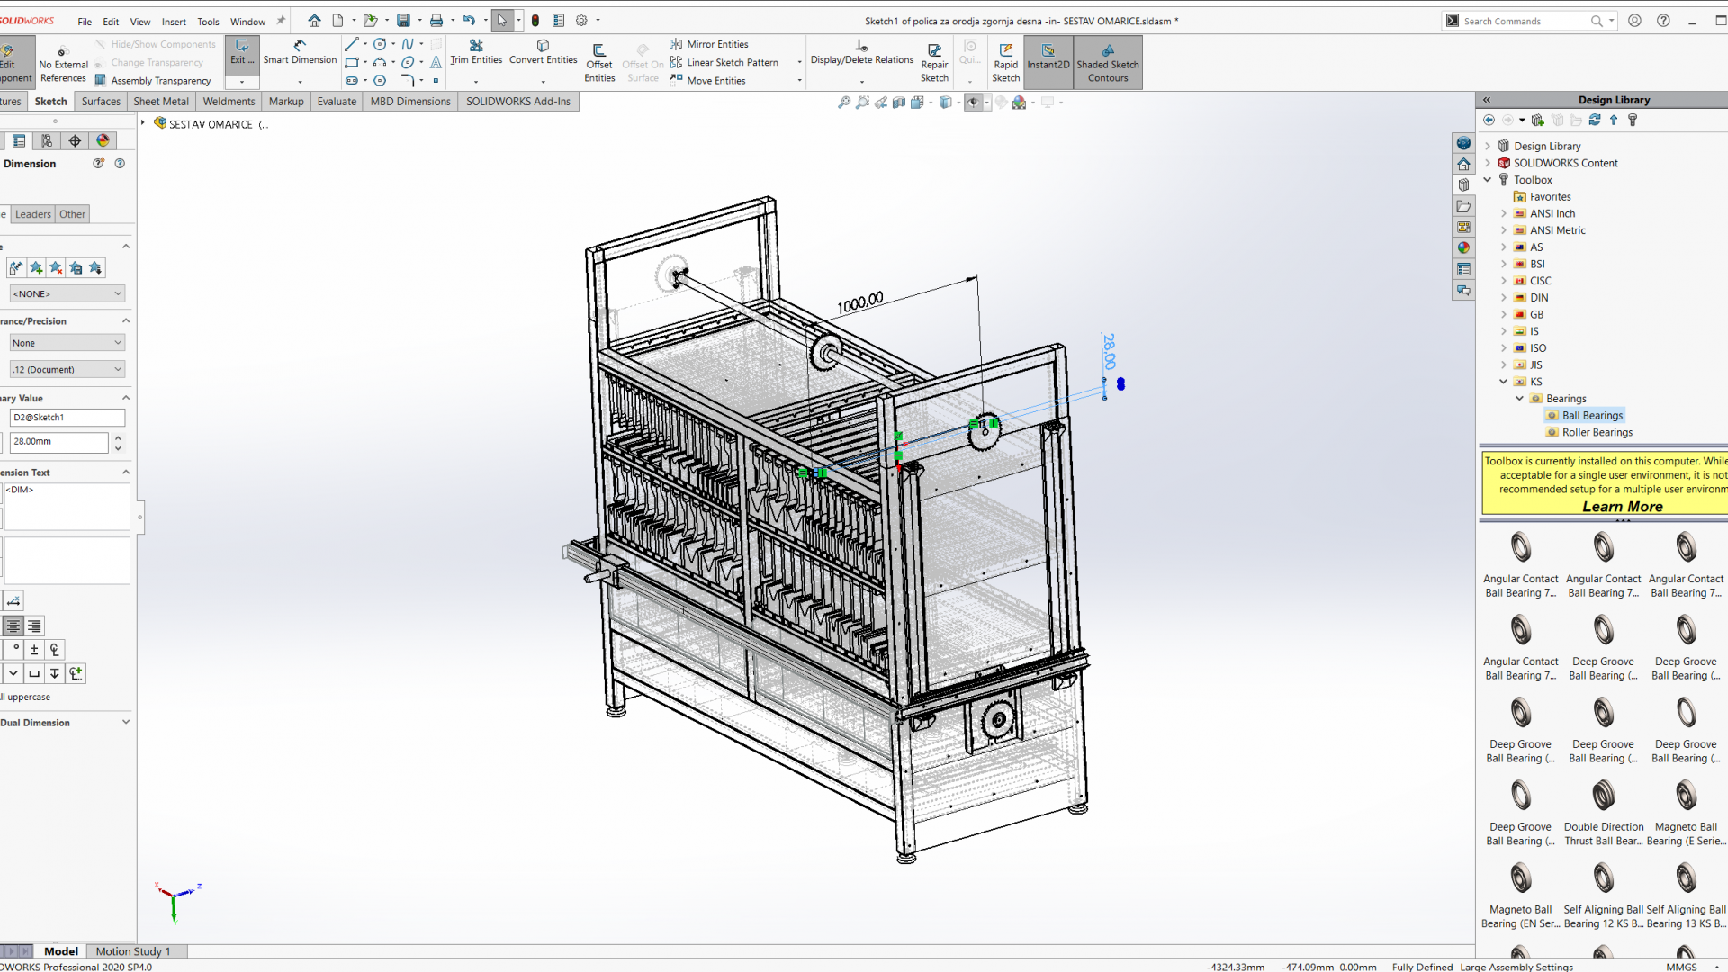Screen dimensions: 1728x972
Task: Collapse the KS Bearings node
Action: pyautogui.click(x=1521, y=398)
